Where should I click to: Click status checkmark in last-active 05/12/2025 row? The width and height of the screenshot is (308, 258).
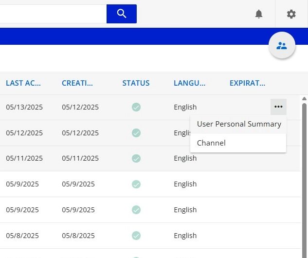coord(136,133)
